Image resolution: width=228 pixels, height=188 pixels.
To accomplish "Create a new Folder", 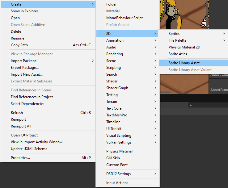I will point(112,4).
